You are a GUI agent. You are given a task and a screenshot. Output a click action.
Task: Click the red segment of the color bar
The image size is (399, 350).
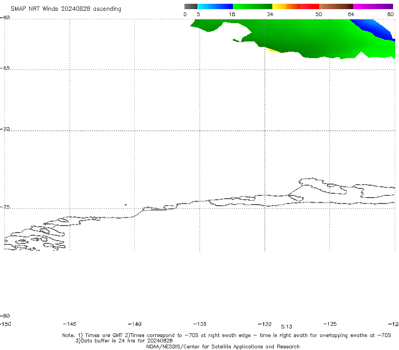coord(309,6)
